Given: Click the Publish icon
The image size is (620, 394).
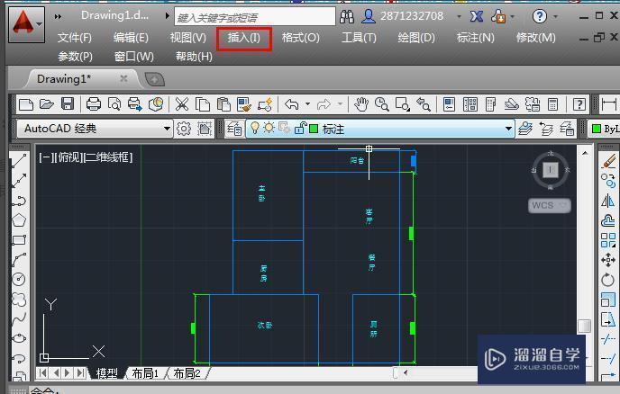Looking at the screenshot, I should [x=135, y=104].
